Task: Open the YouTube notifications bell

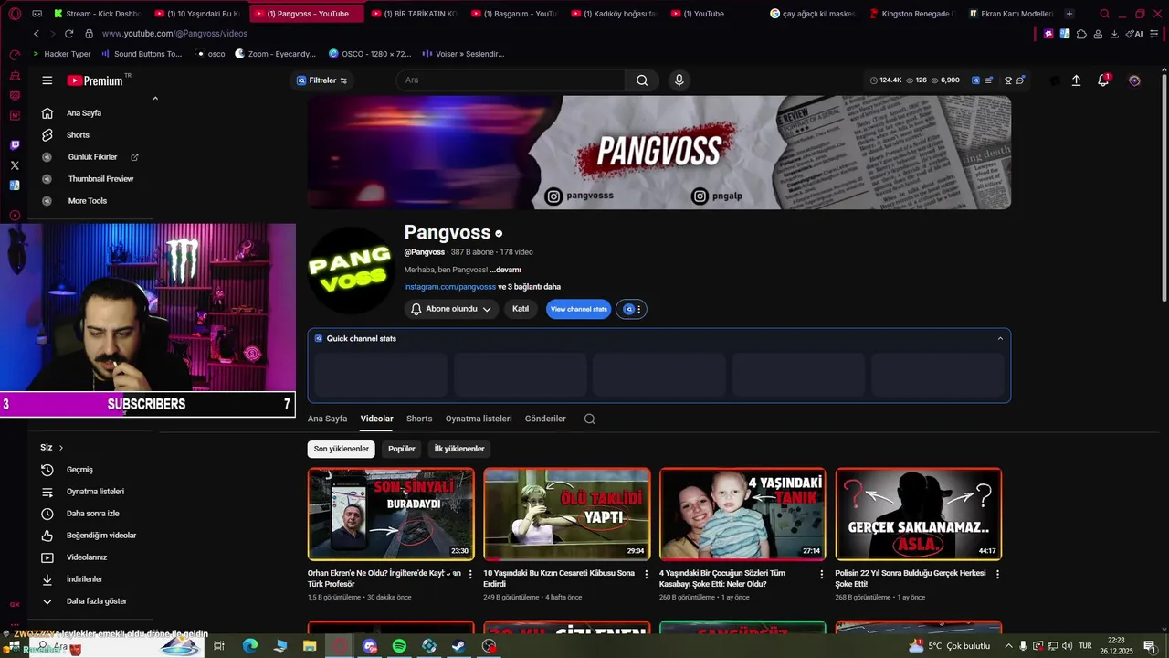Action: click(x=1103, y=80)
